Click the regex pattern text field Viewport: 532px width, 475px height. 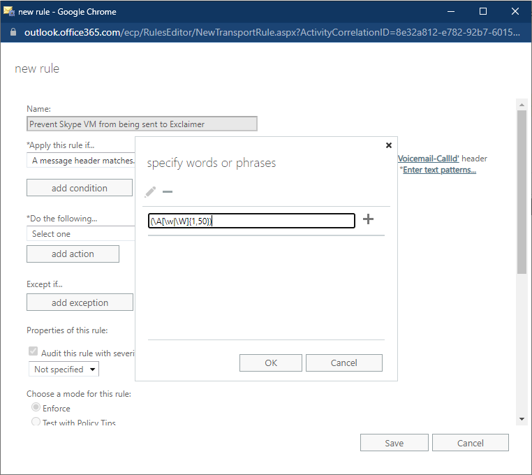coord(251,221)
